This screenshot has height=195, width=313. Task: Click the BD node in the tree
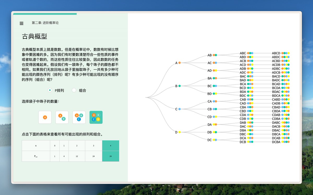click(x=212, y=94)
